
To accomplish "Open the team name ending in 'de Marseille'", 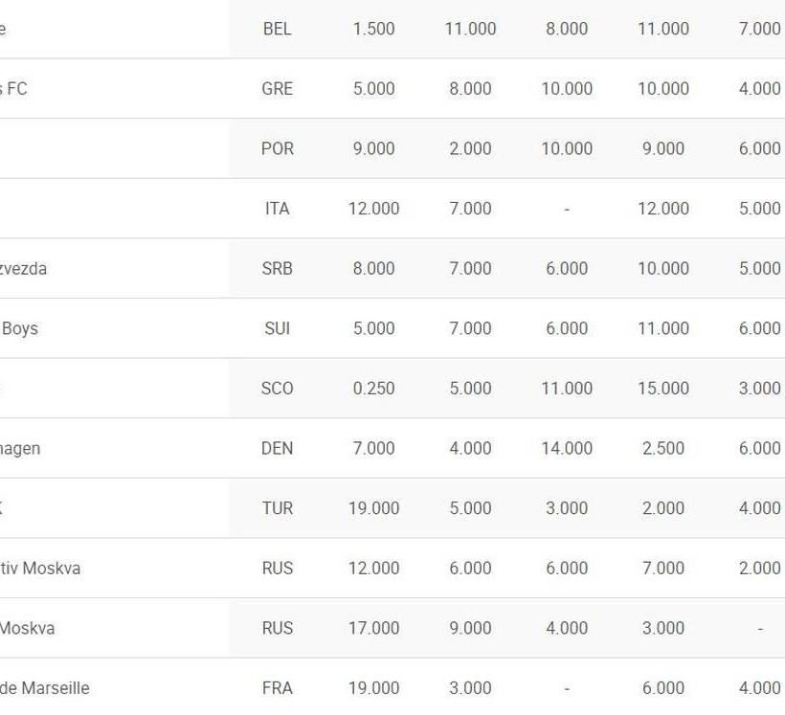I will click(x=44, y=688).
